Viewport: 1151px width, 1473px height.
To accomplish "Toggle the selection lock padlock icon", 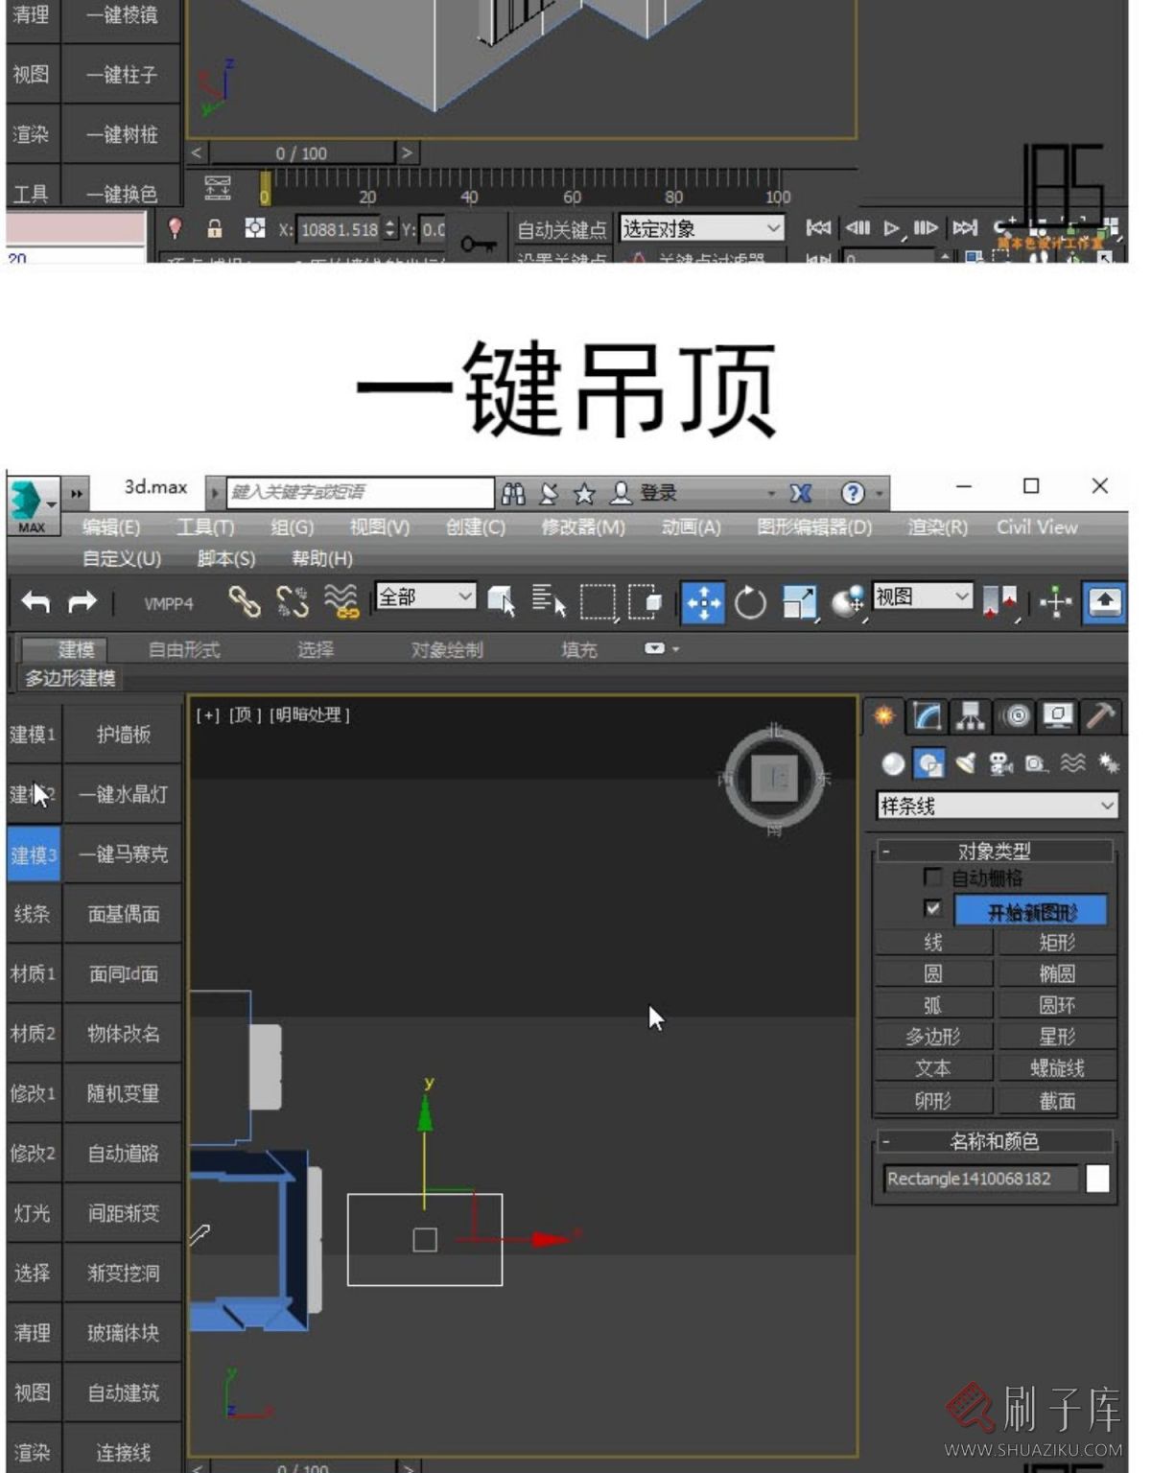I will click(x=215, y=228).
